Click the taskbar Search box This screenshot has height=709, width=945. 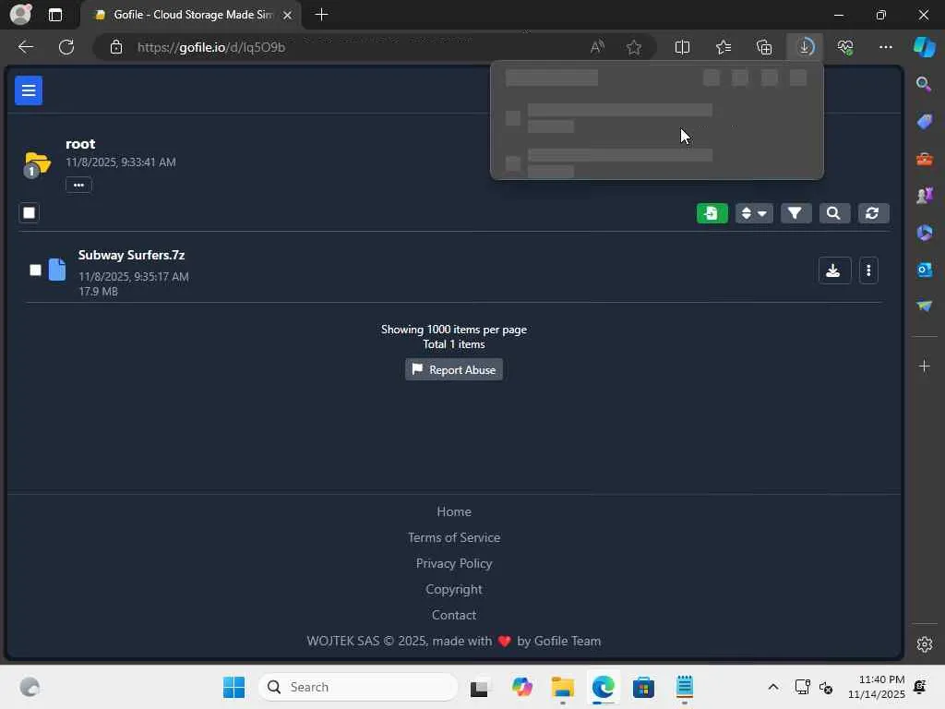coord(358,687)
